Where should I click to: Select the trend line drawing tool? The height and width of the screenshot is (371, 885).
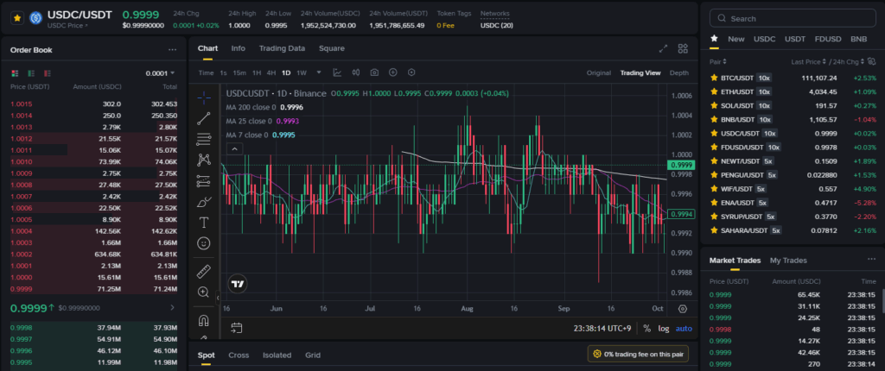click(204, 117)
